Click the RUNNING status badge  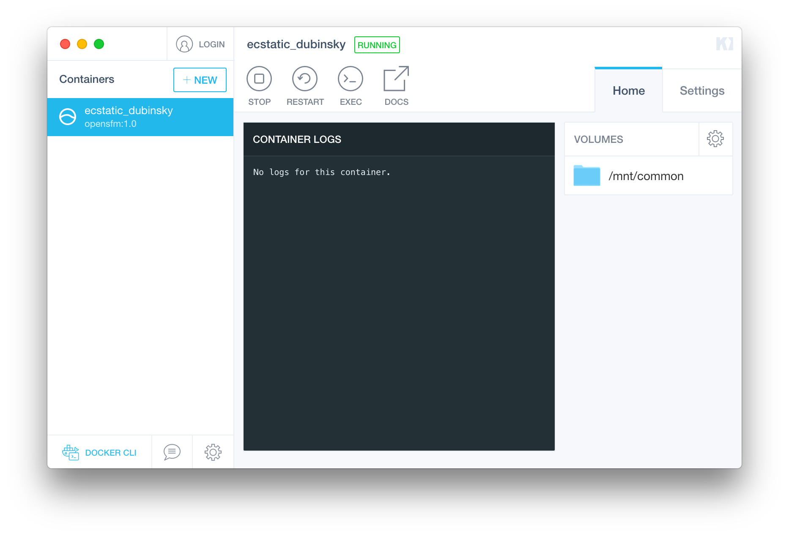(377, 44)
